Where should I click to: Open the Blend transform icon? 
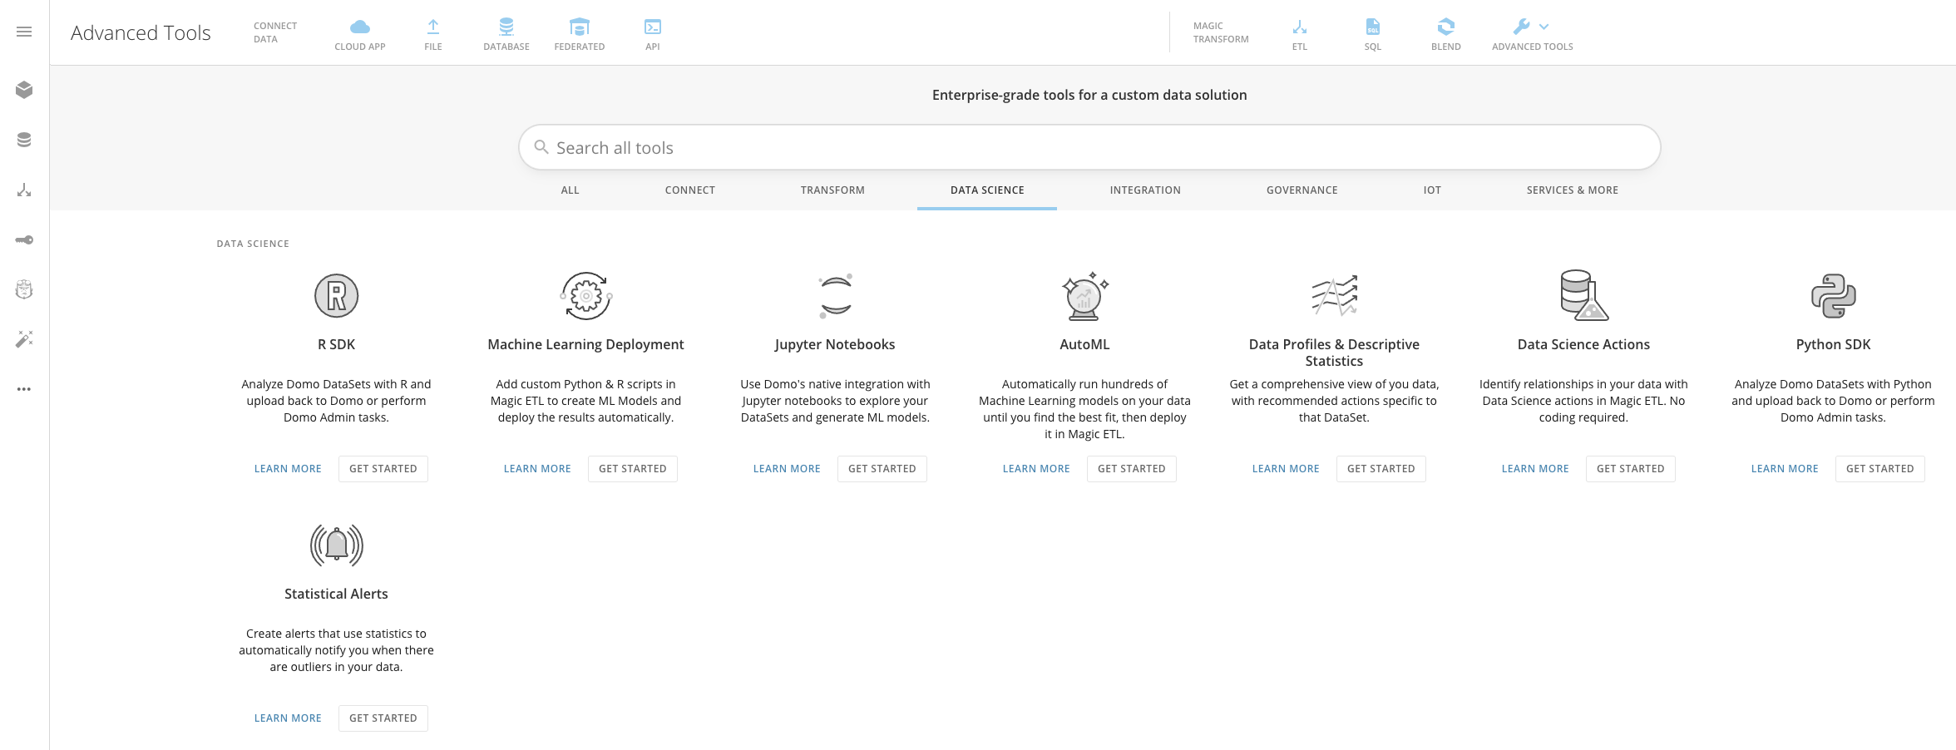tap(1446, 27)
